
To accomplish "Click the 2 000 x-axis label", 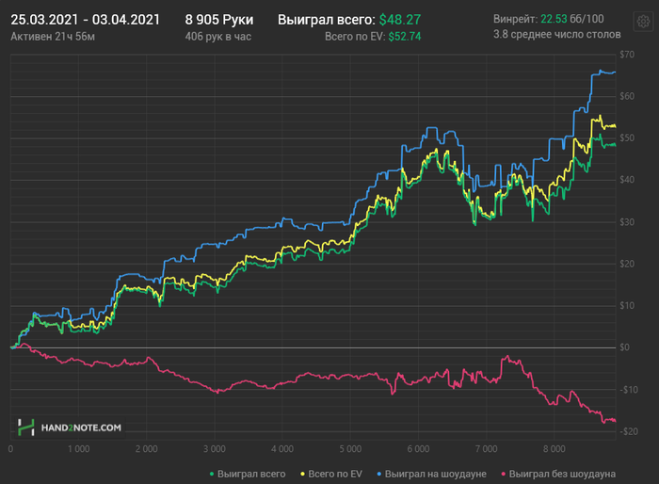I will 146,449.
